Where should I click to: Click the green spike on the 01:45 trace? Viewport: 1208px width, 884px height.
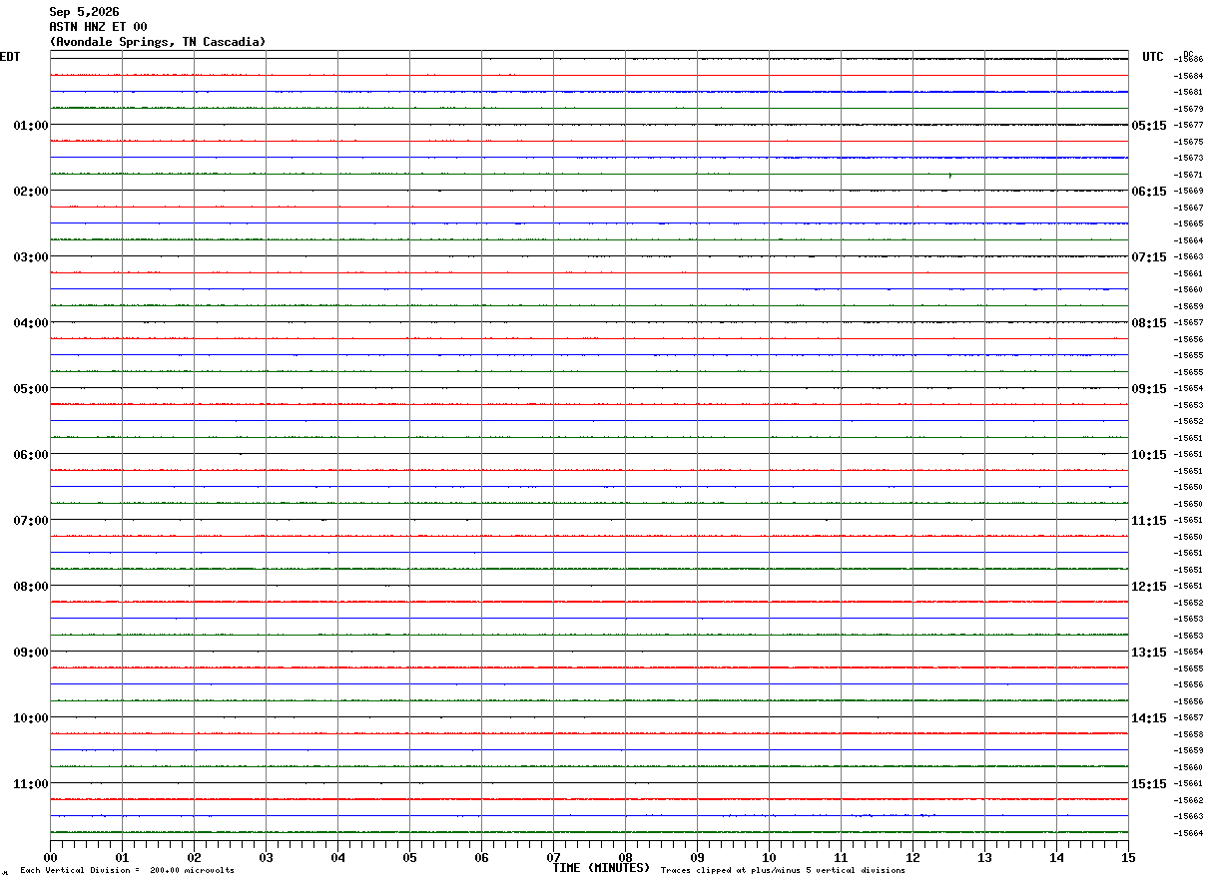949,176
